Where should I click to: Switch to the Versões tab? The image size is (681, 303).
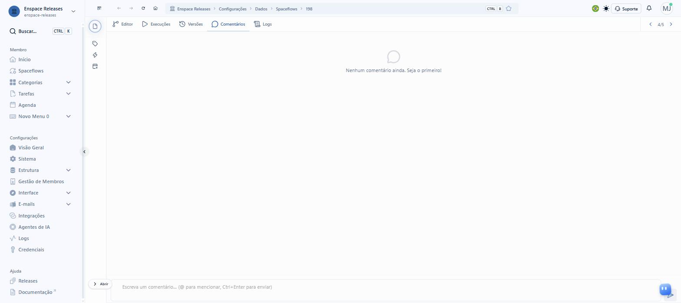tap(191, 24)
